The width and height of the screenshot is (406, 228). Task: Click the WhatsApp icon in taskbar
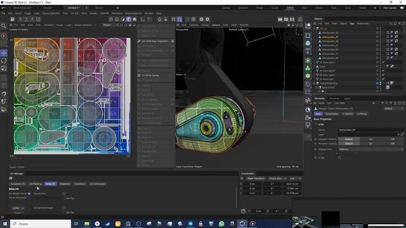221,224
